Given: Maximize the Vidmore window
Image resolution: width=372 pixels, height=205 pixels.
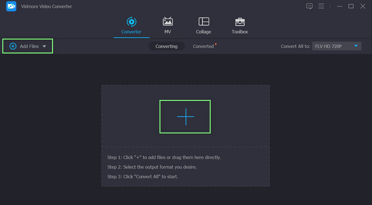Looking at the screenshot, I should point(351,6).
